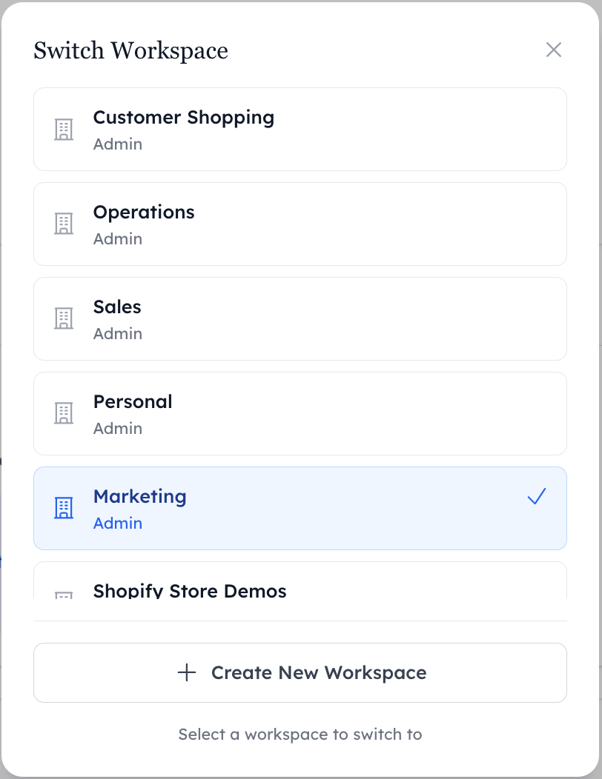Image resolution: width=602 pixels, height=779 pixels.
Task: Dismiss the Switch Workspace dialog
Action: [554, 50]
